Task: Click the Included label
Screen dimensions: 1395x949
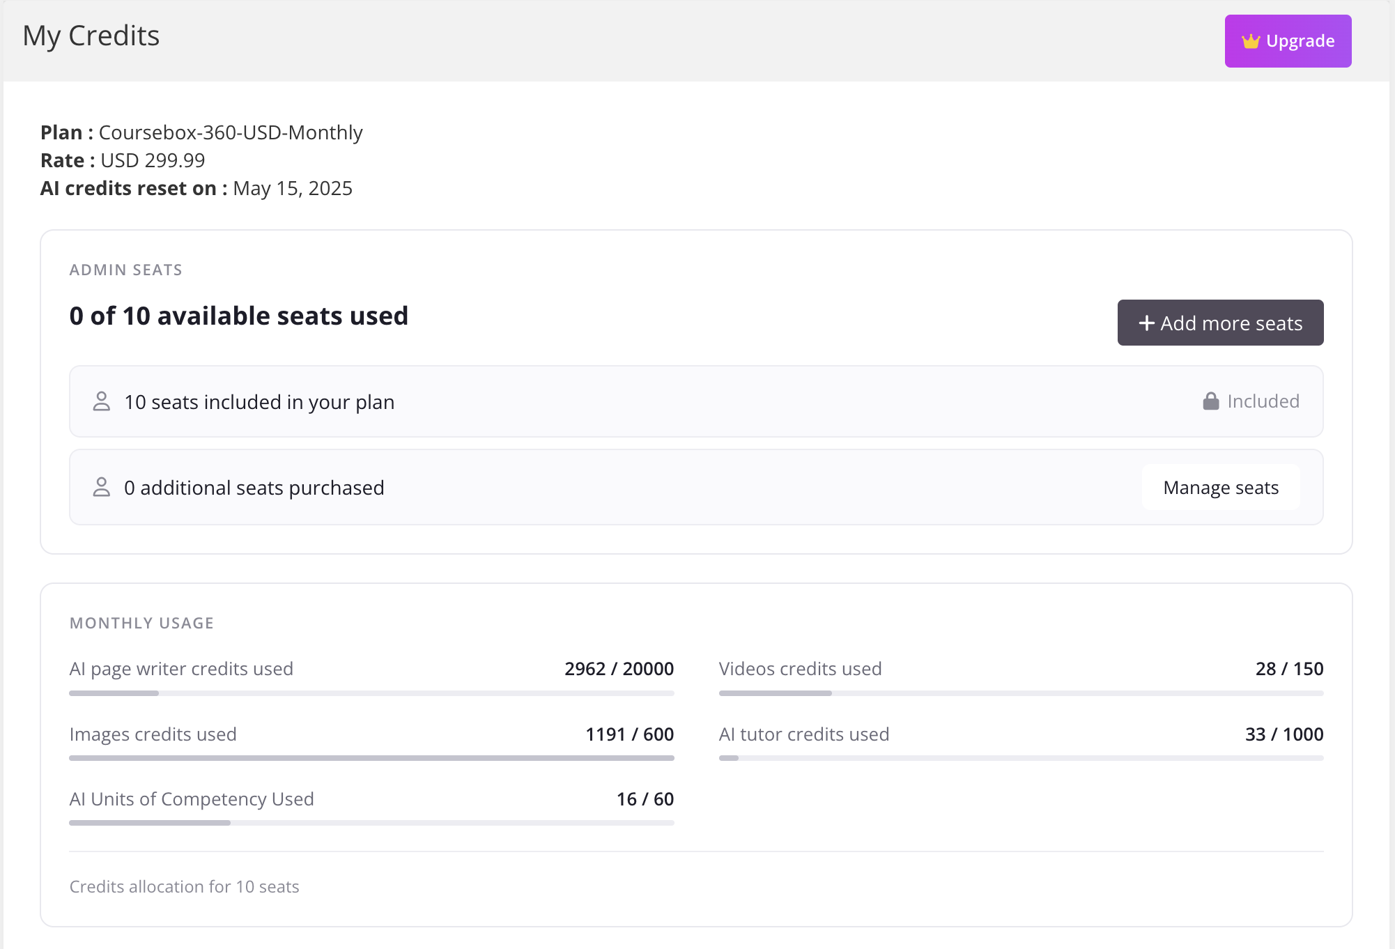Action: click(1263, 401)
